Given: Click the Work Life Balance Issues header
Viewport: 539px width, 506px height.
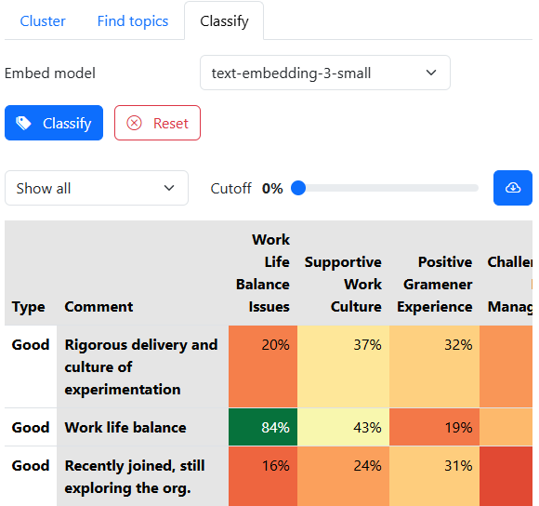Looking at the screenshot, I should [263, 273].
